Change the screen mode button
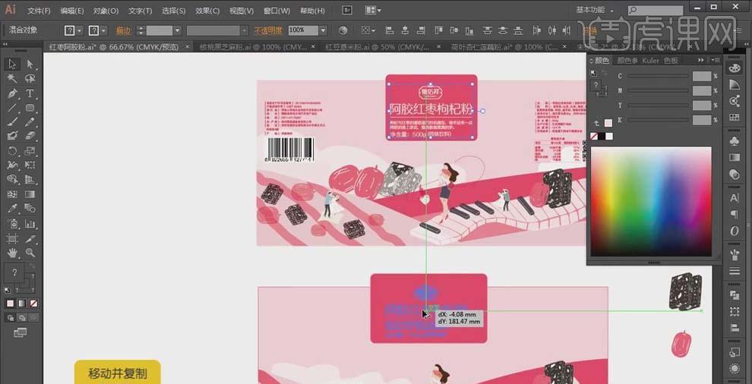 pos(20,332)
